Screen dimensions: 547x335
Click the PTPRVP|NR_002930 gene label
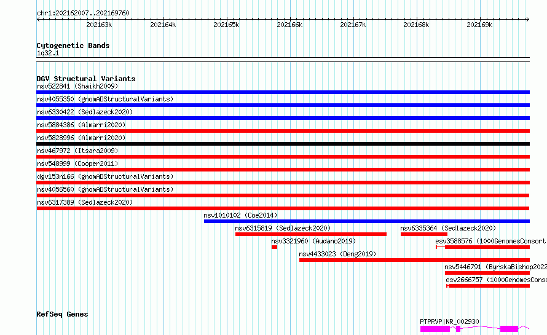pyautogui.click(x=449, y=321)
